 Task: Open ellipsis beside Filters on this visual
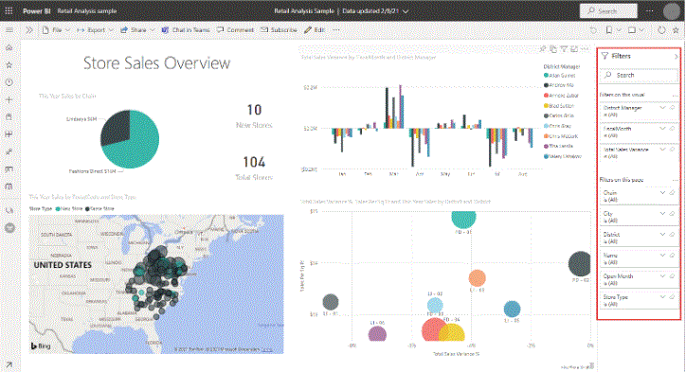coord(675,95)
